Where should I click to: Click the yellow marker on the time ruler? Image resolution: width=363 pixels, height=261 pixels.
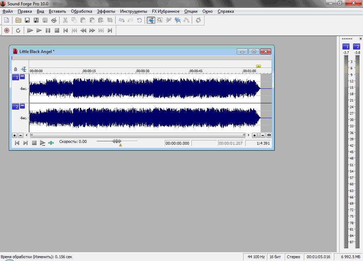tap(258, 66)
